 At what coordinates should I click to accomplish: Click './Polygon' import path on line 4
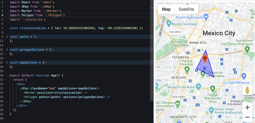tap(54, 15)
